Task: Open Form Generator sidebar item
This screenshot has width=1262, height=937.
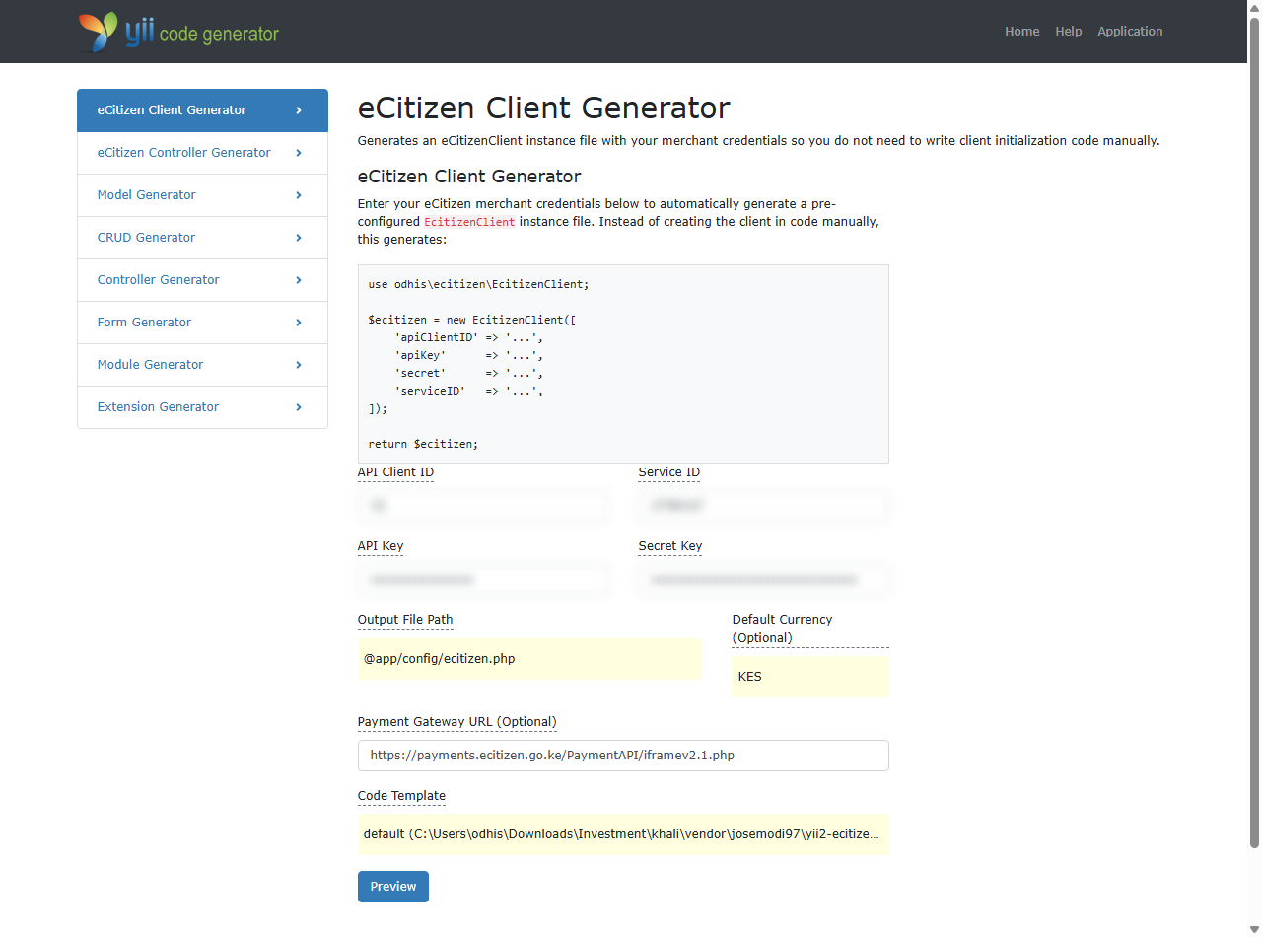Action: coord(202,323)
